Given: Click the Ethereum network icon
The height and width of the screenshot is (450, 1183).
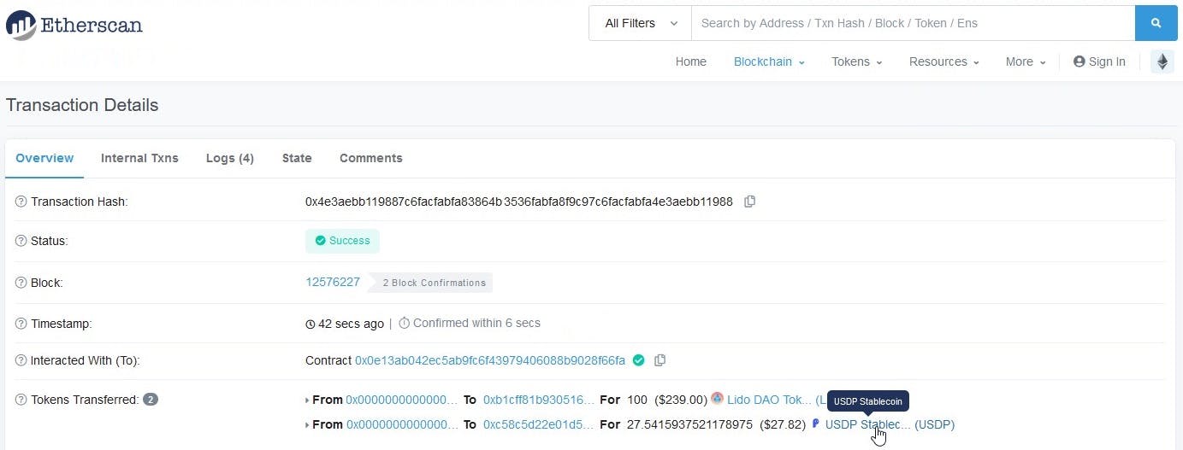Looking at the screenshot, I should (1162, 61).
